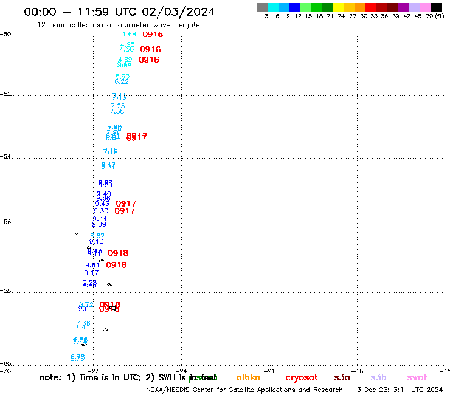This screenshot has height=395, width=450.
Task: Click the wave height value '9.40'
Action: pyautogui.click(x=103, y=194)
